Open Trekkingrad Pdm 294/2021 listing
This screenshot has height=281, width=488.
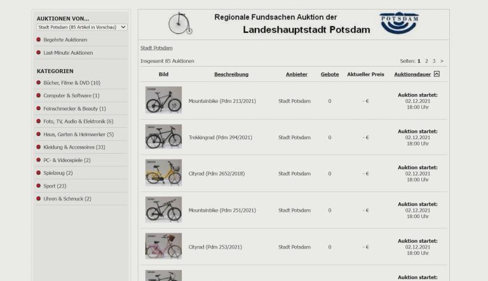(220, 137)
